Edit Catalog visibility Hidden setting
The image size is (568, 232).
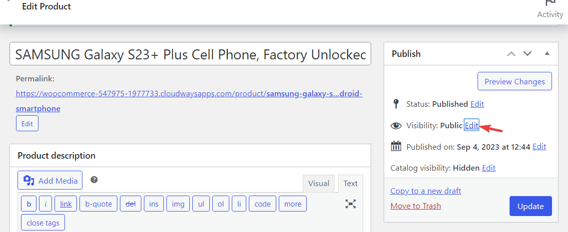pos(489,168)
